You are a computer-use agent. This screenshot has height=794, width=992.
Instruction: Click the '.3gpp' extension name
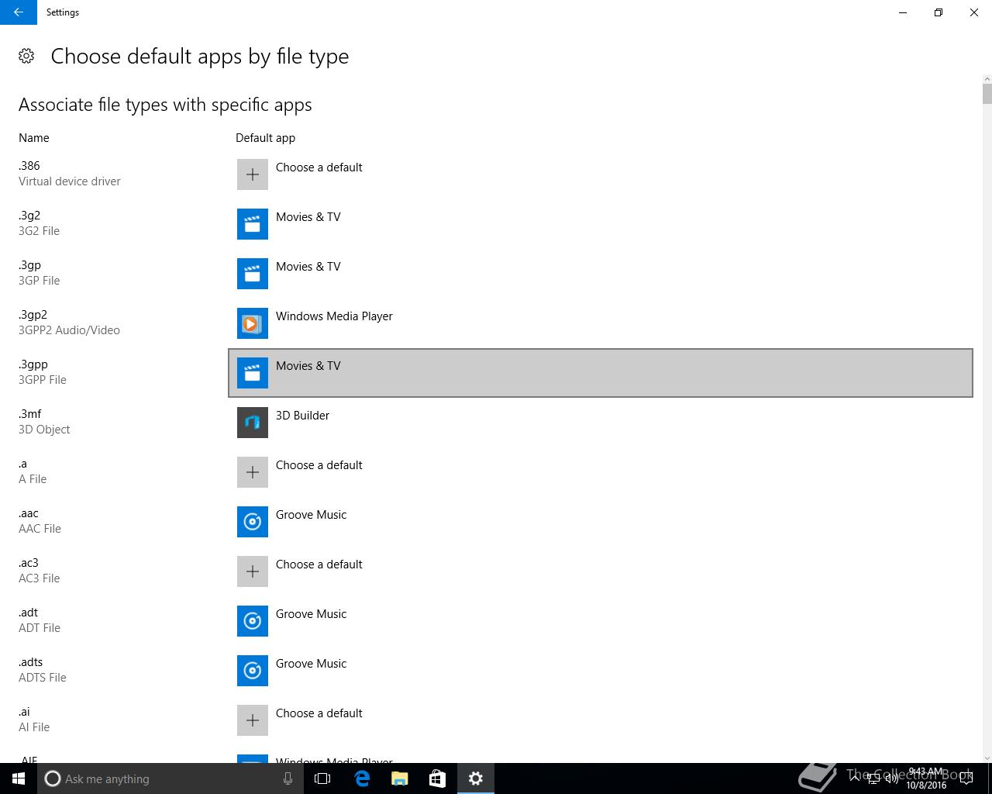click(33, 364)
